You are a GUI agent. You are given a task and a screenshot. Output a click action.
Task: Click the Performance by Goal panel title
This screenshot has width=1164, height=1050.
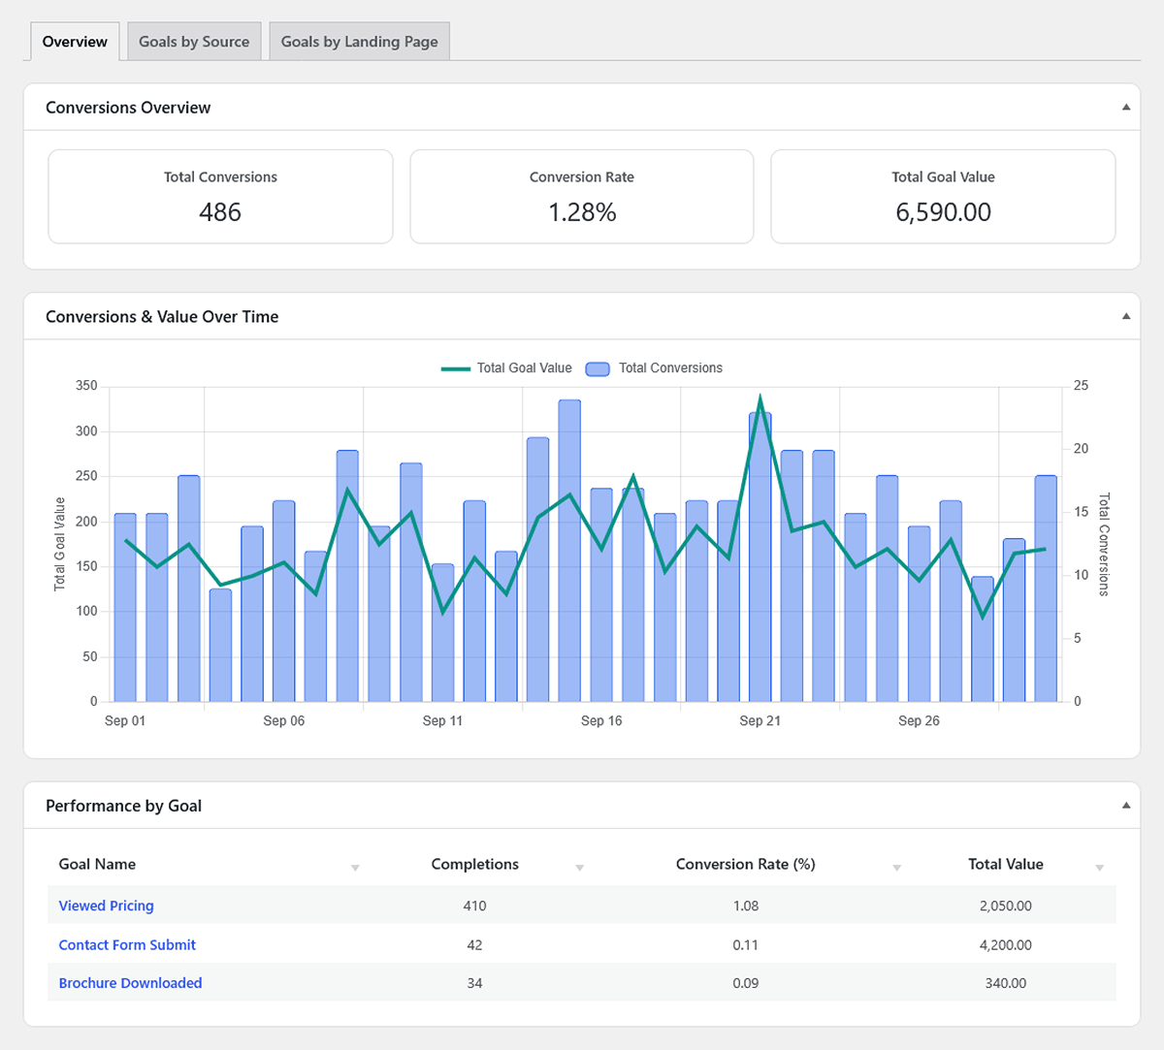click(x=123, y=806)
